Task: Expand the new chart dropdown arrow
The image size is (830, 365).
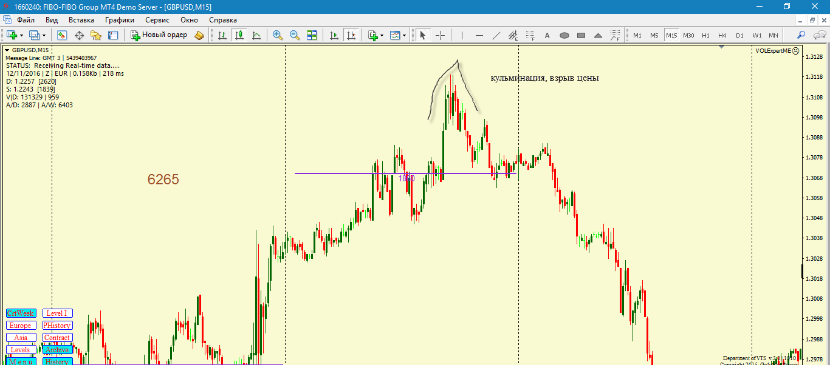Action: [x=21, y=35]
